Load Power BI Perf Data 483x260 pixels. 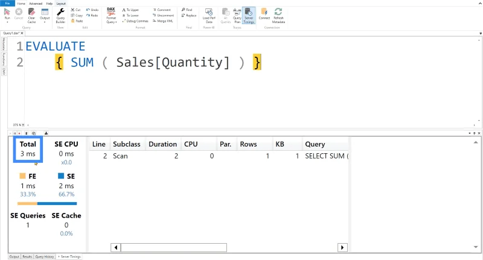click(209, 16)
